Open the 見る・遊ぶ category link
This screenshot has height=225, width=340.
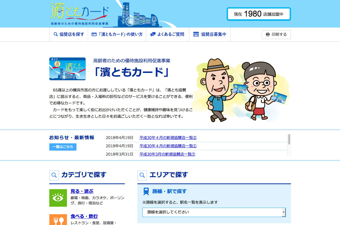click(x=82, y=191)
